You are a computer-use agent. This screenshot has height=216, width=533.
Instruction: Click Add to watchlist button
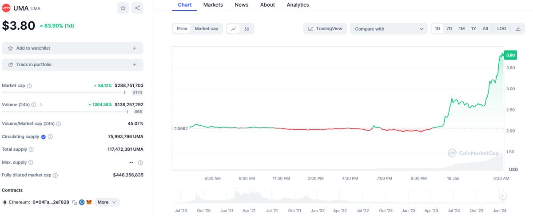coord(72,48)
